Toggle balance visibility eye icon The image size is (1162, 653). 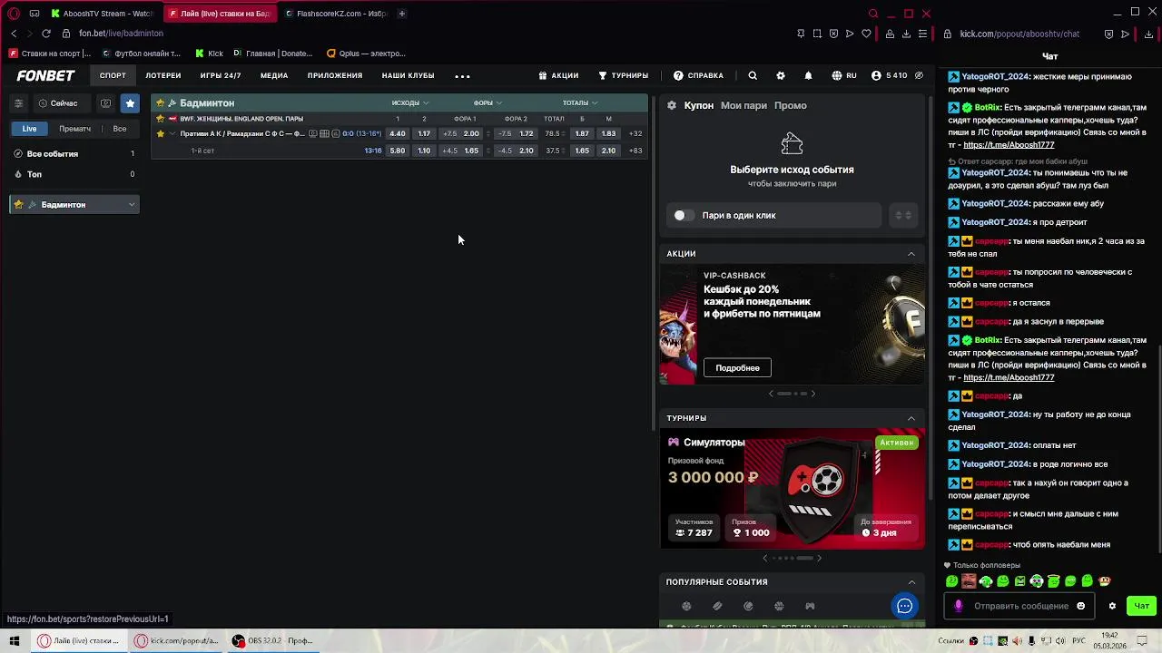click(x=919, y=76)
